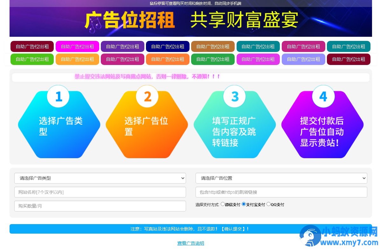Select the 微信支付 radio button
Viewport: 380px width, 252px height.
point(223,204)
